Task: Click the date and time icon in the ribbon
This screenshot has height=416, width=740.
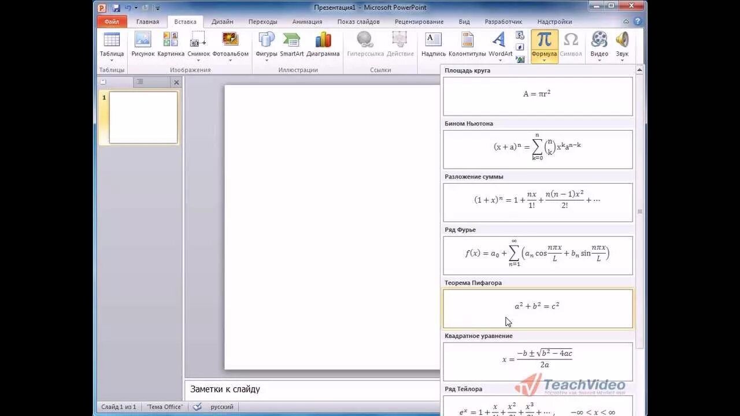Action: coord(520,36)
